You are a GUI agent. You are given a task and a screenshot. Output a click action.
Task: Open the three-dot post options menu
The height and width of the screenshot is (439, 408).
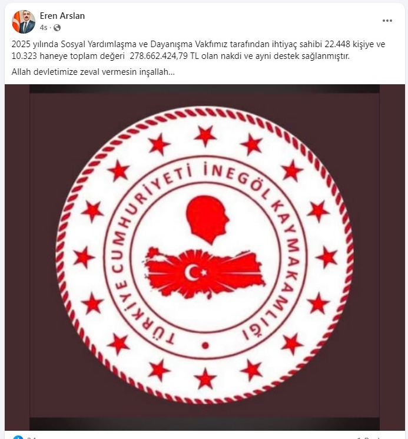[387, 21]
